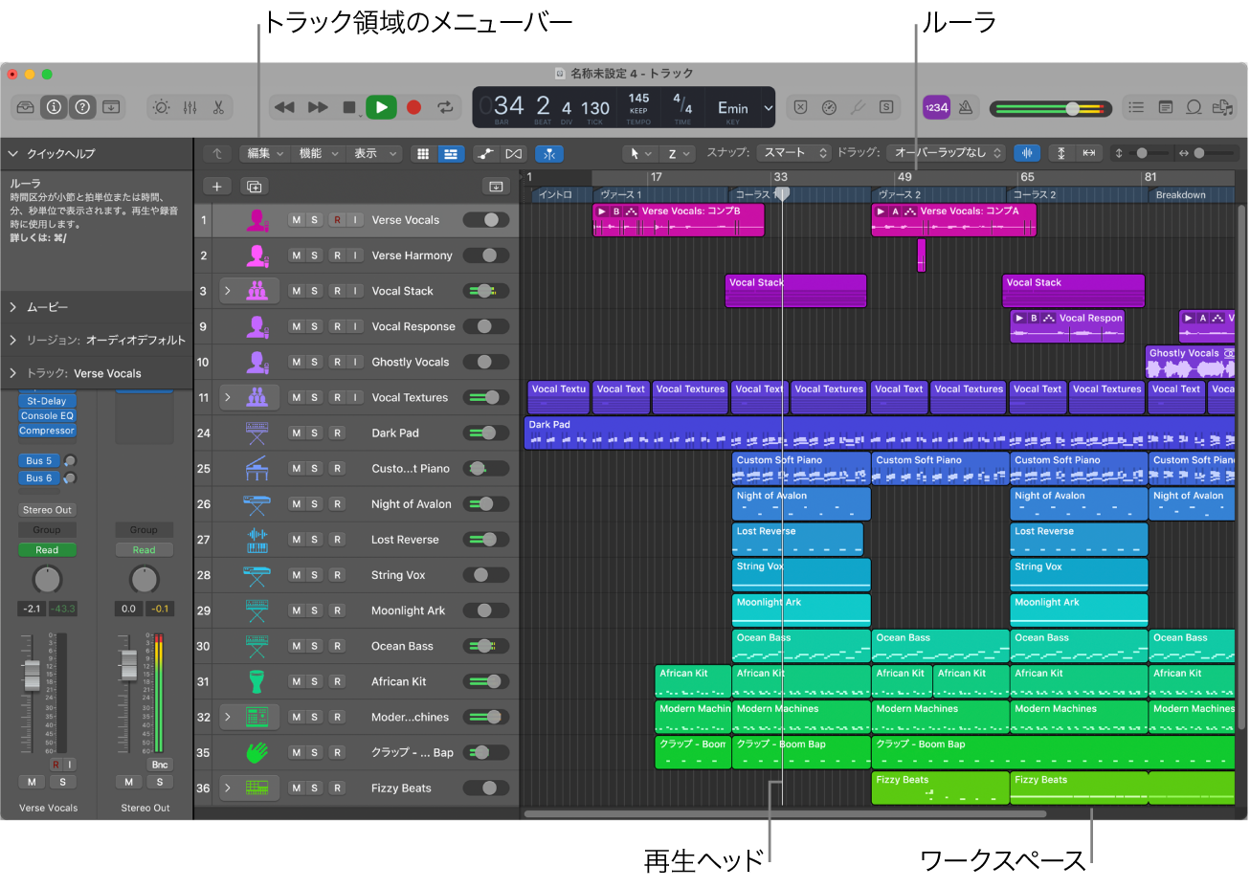Click the African Kit drum track icon
Viewport: 1250px width, 888px height.
pos(257,681)
